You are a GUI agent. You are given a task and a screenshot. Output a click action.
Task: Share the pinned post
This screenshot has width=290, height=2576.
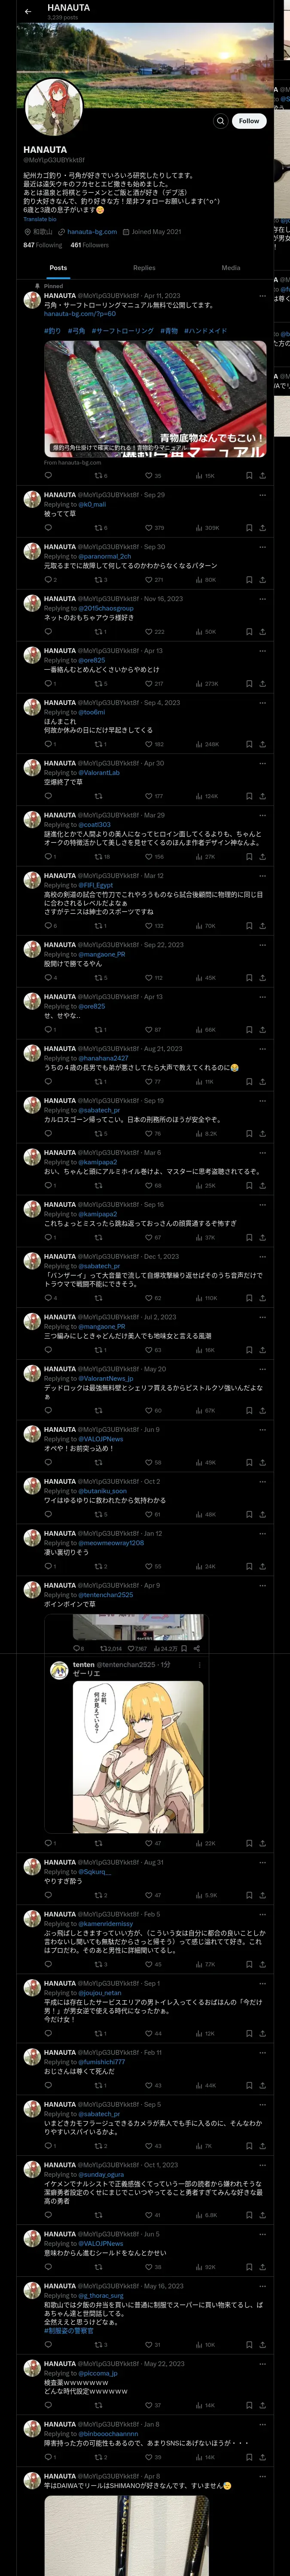point(263,476)
